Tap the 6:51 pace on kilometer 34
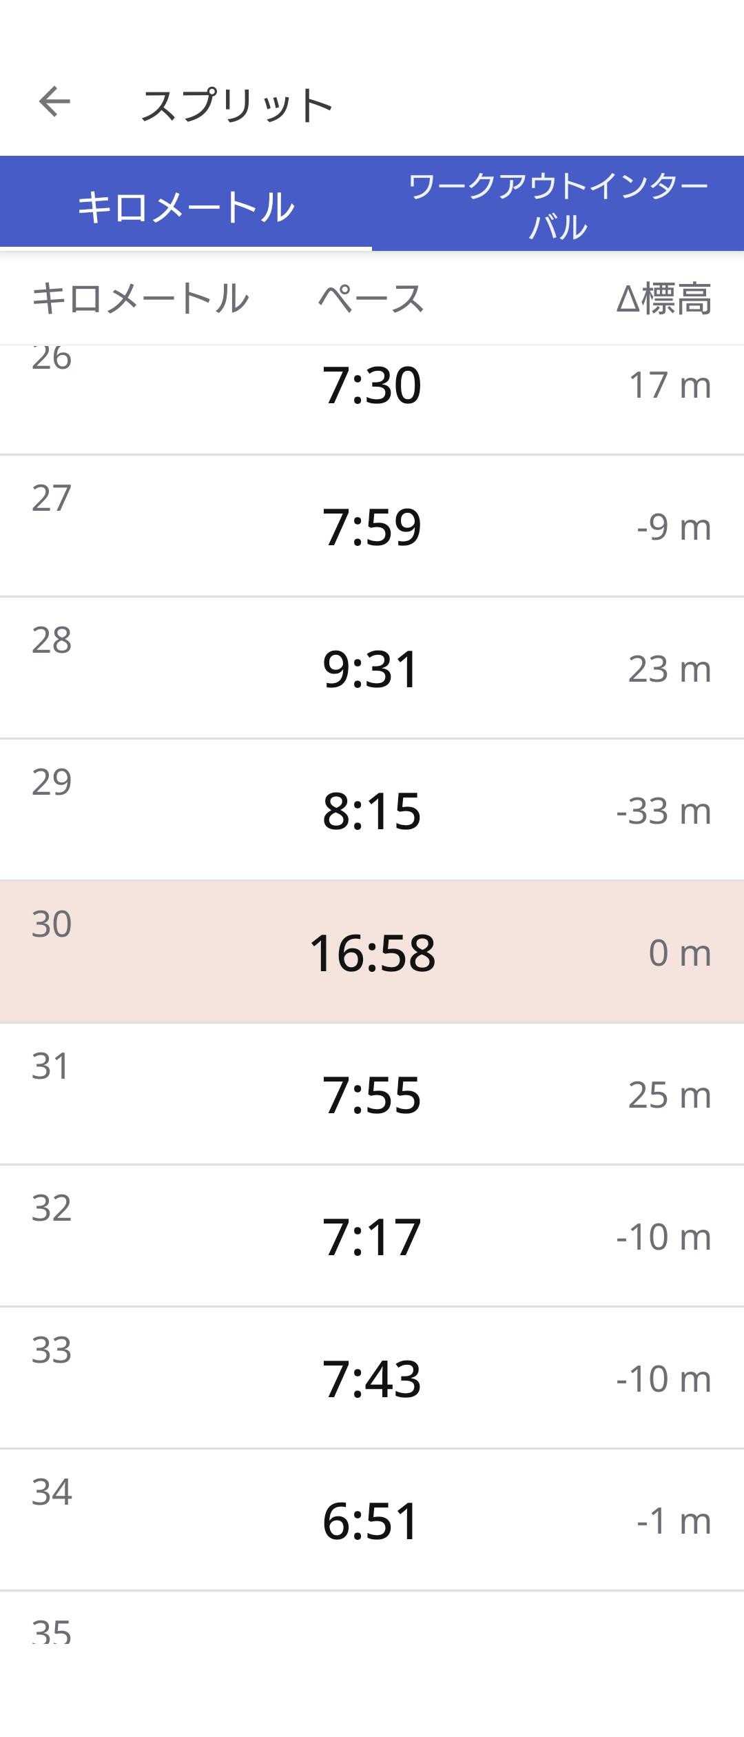 [371, 1521]
